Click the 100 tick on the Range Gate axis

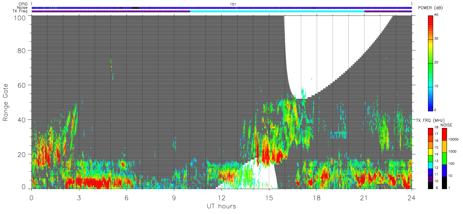(20, 18)
